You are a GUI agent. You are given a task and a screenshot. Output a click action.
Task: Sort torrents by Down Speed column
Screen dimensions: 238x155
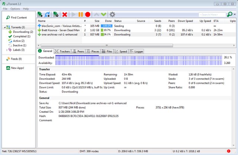[x=185, y=21]
